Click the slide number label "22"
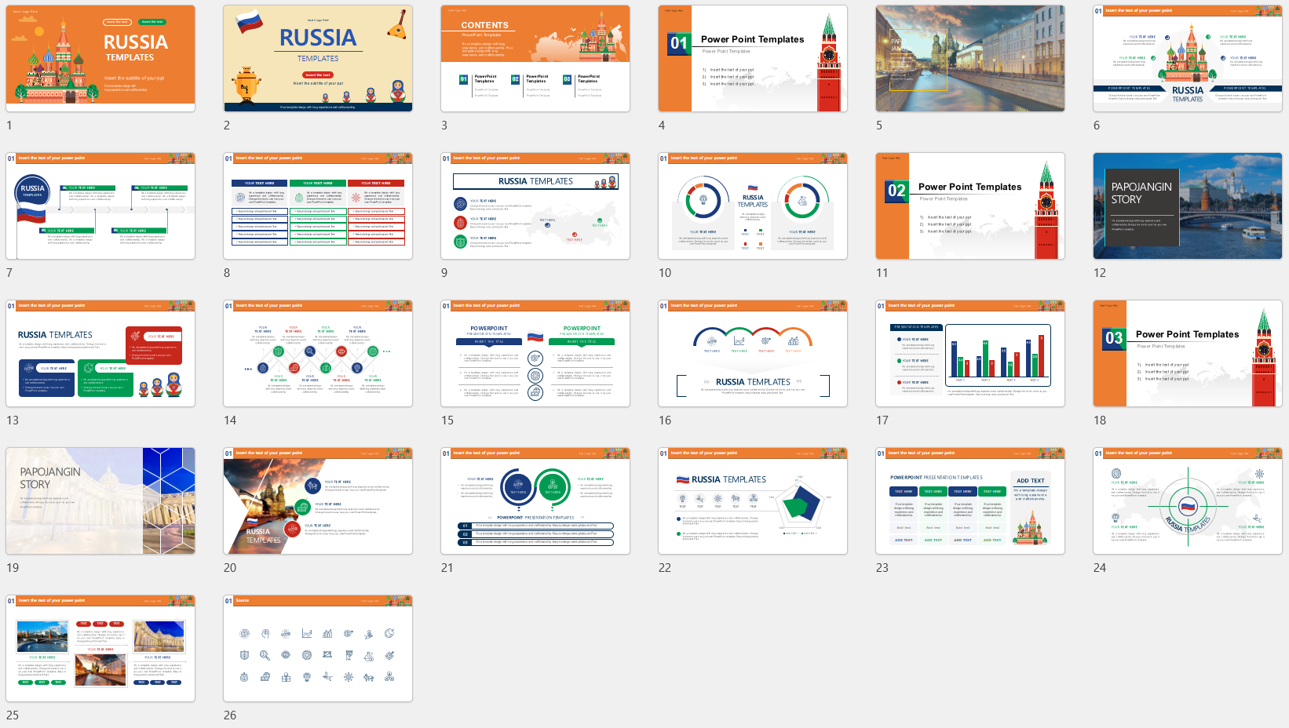 pyautogui.click(x=665, y=568)
